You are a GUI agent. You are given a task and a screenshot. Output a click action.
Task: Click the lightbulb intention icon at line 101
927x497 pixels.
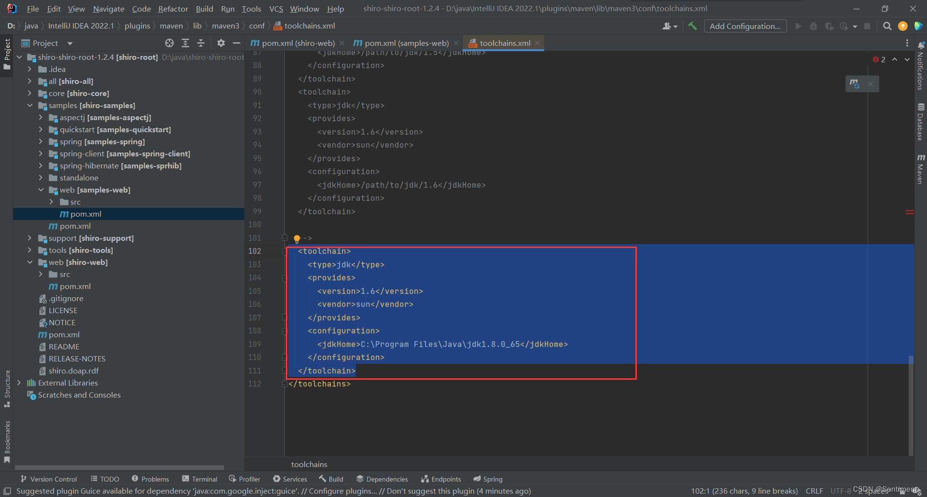point(297,238)
